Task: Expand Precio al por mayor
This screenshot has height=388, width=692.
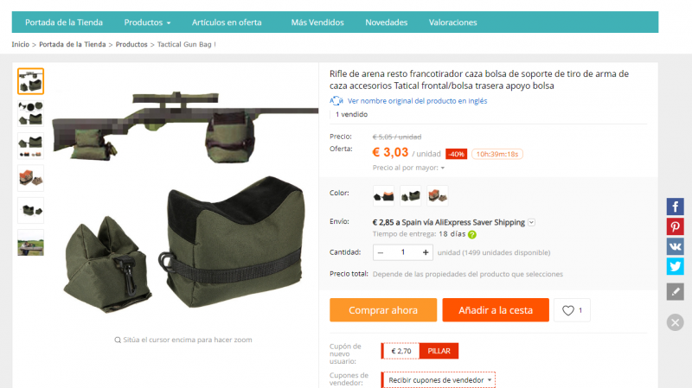Action: 408,168
